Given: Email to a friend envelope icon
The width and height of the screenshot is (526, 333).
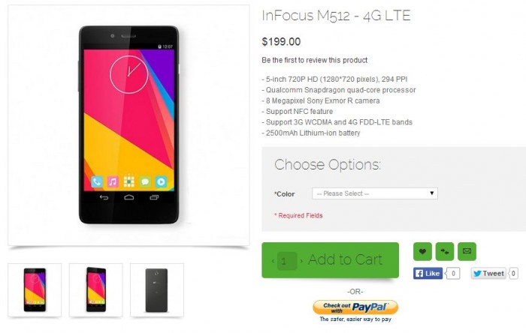Looking at the screenshot, I should coord(467,251).
